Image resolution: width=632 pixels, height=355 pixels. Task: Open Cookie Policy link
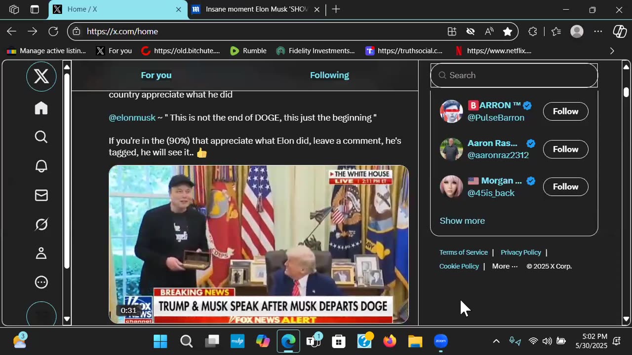pos(459,266)
